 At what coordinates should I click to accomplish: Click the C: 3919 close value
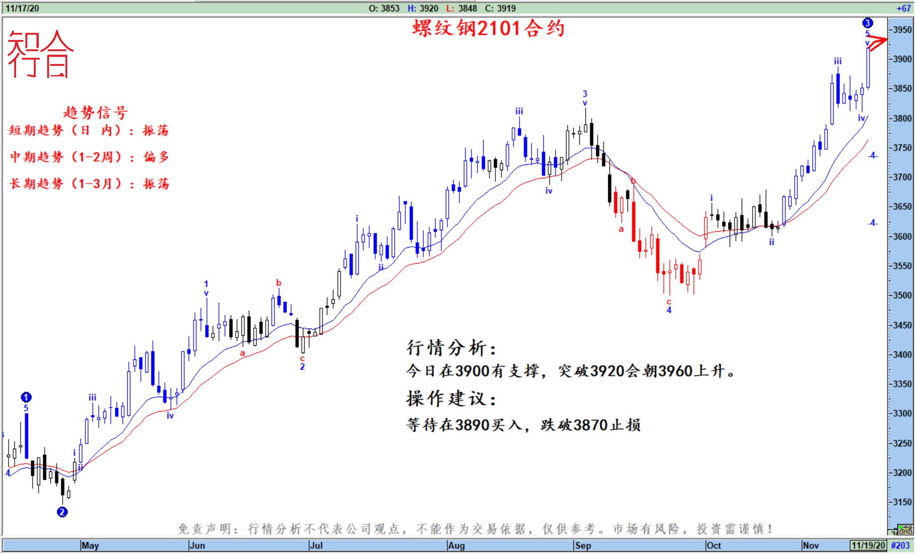[500, 8]
